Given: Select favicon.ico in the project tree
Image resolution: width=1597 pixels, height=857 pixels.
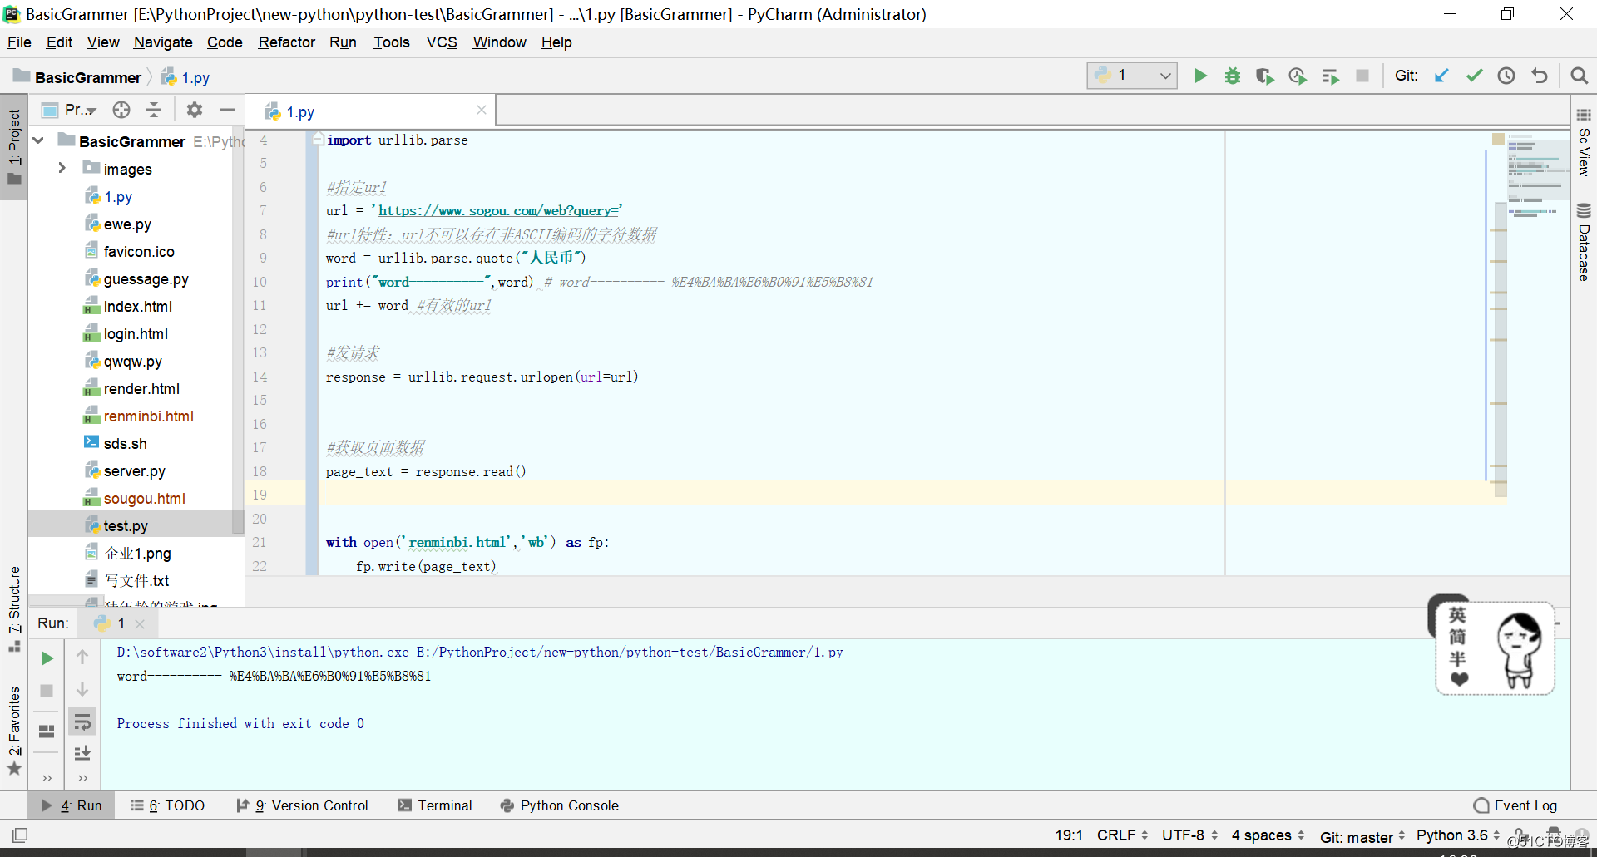Looking at the screenshot, I should 139,252.
